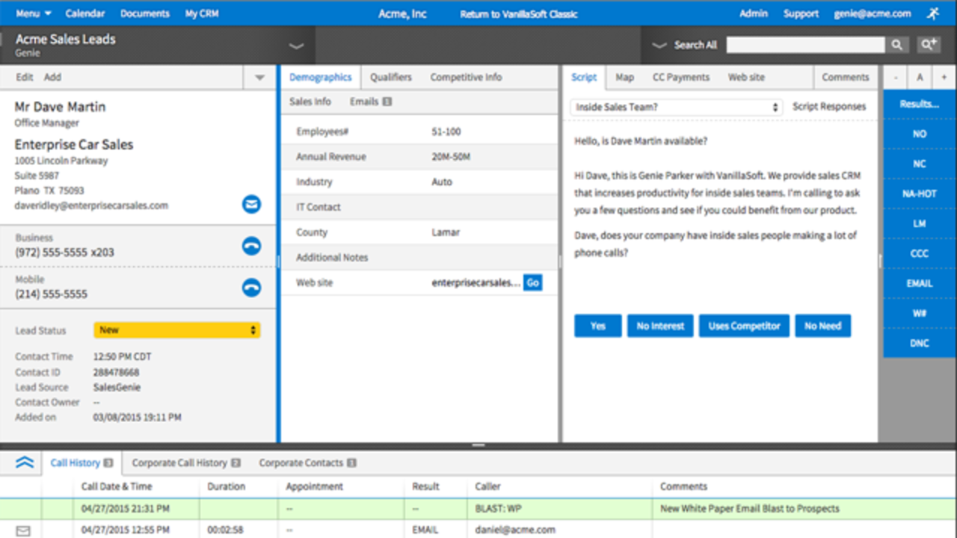Screen dimensions: 957x538
Task: Click the contact name Mr Dave Martin
Action: tap(60, 107)
